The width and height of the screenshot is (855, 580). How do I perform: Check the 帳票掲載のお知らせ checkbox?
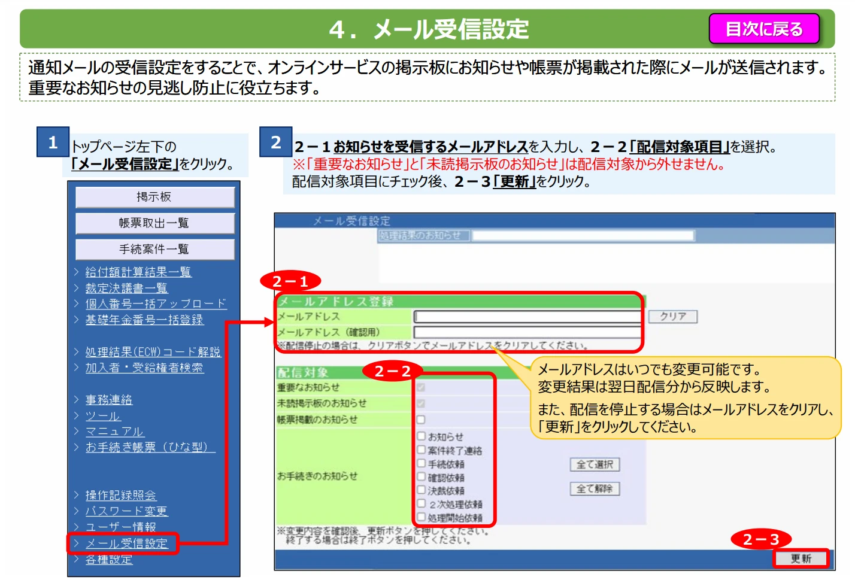tap(421, 420)
